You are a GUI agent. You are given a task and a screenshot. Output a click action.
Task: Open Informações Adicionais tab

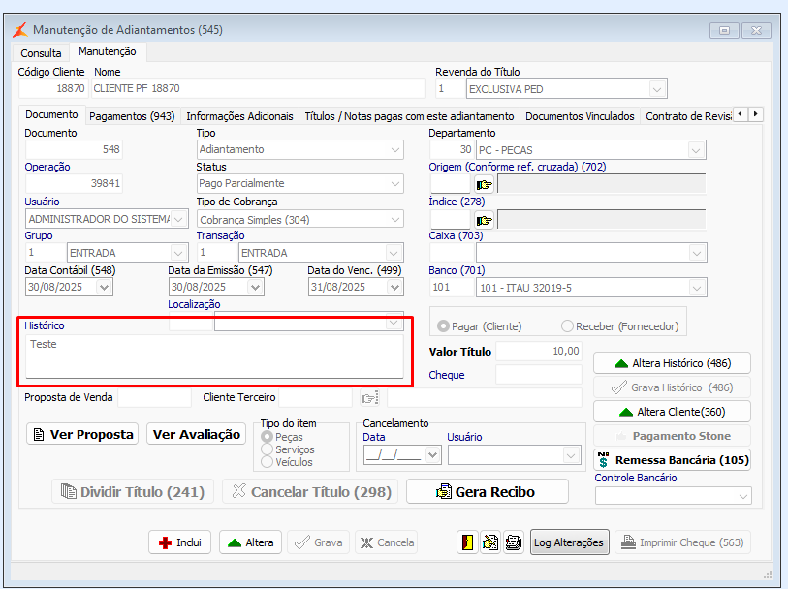point(239,116)
